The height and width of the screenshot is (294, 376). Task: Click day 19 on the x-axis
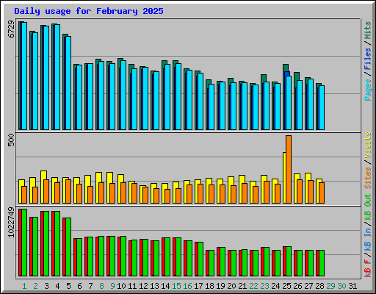coord(220,286)
